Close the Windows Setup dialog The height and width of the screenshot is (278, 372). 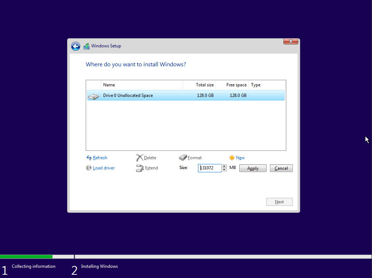coord(291,42)
